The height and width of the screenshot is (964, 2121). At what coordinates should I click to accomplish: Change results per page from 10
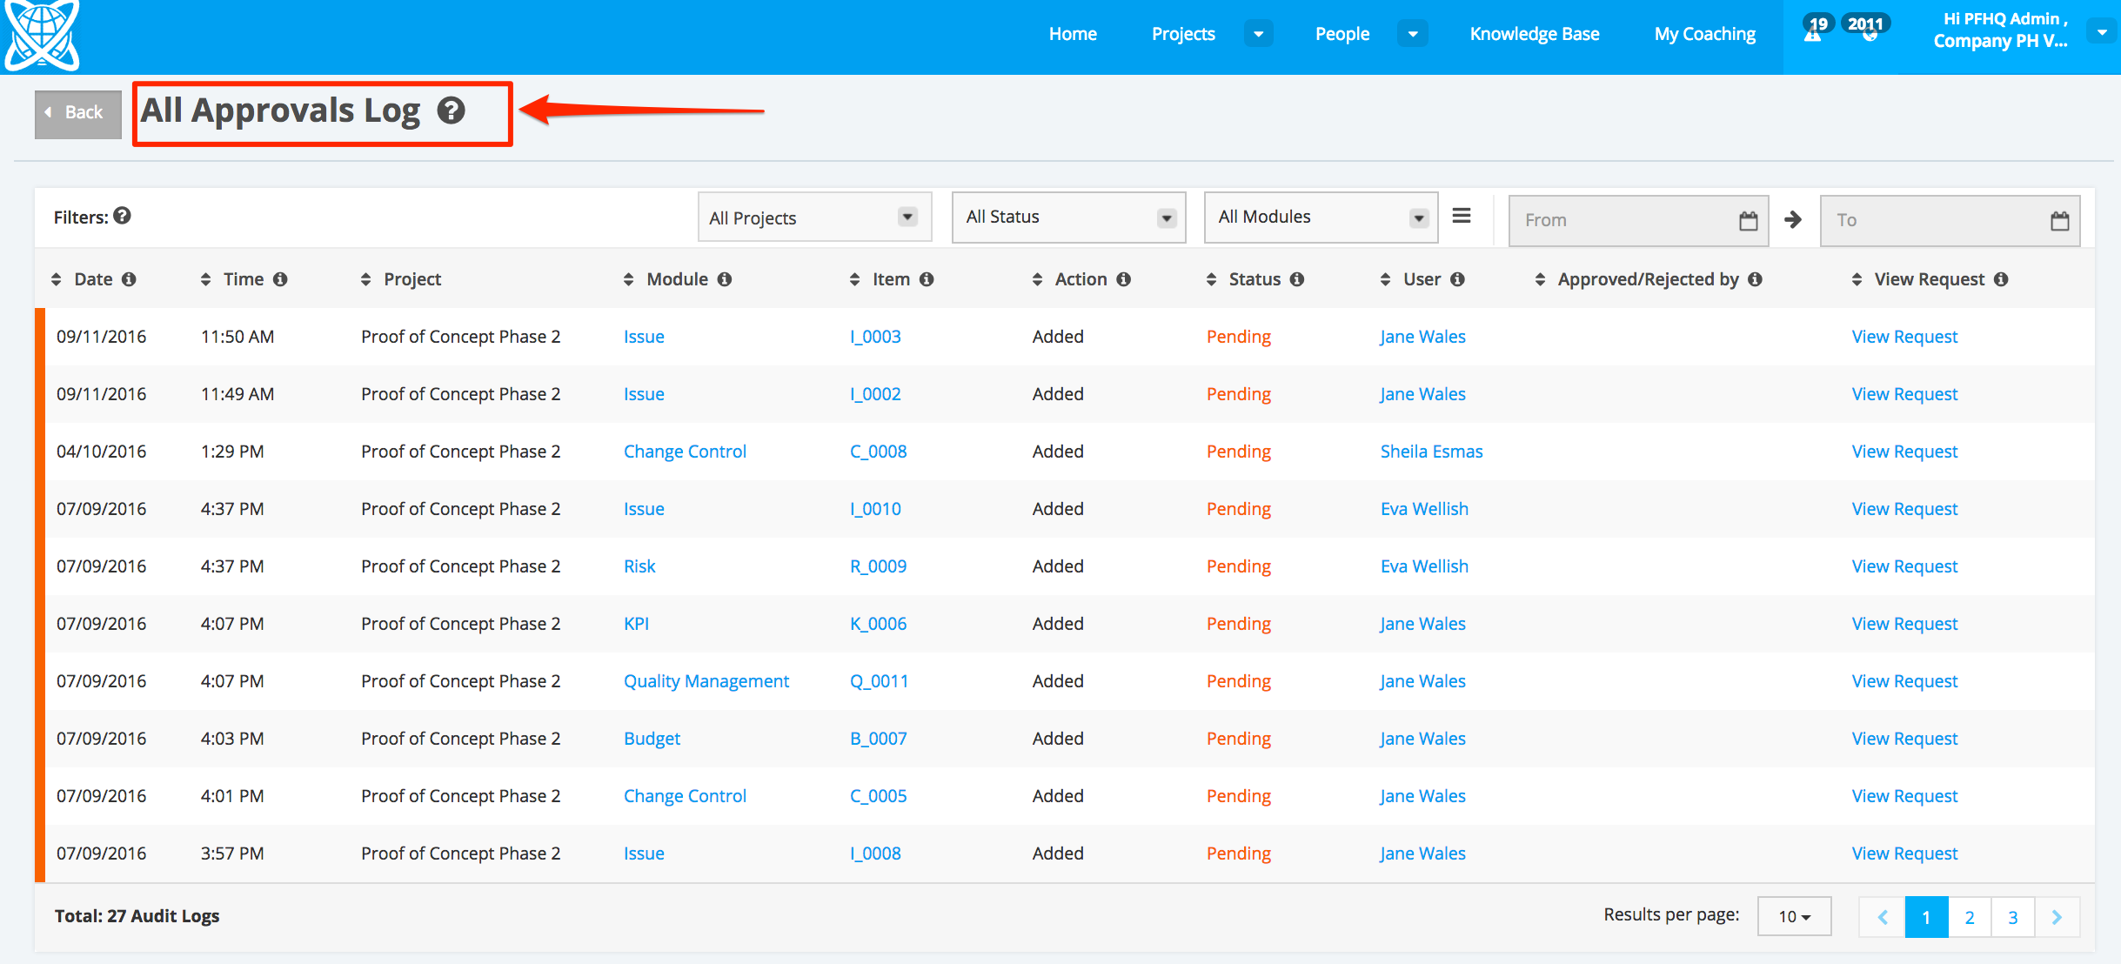[1794, 916]
